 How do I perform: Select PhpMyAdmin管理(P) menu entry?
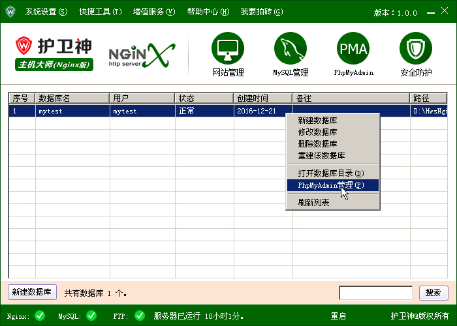pyautogui.click(x=333, y=185)
